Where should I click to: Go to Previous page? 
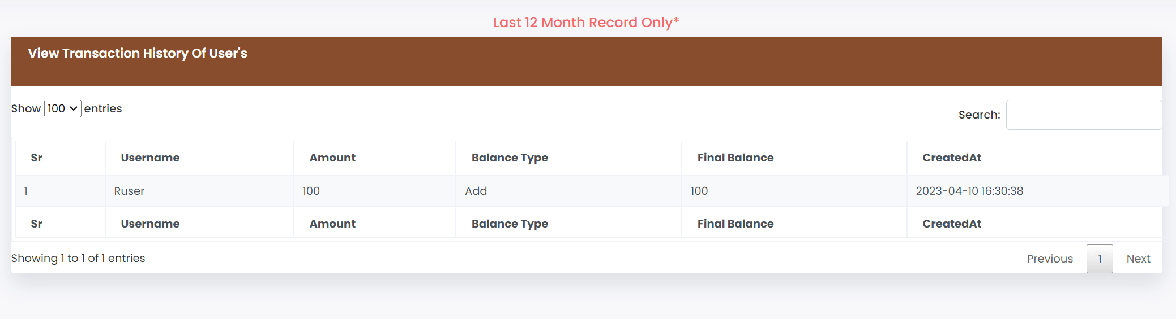(x=1050, y=259)
